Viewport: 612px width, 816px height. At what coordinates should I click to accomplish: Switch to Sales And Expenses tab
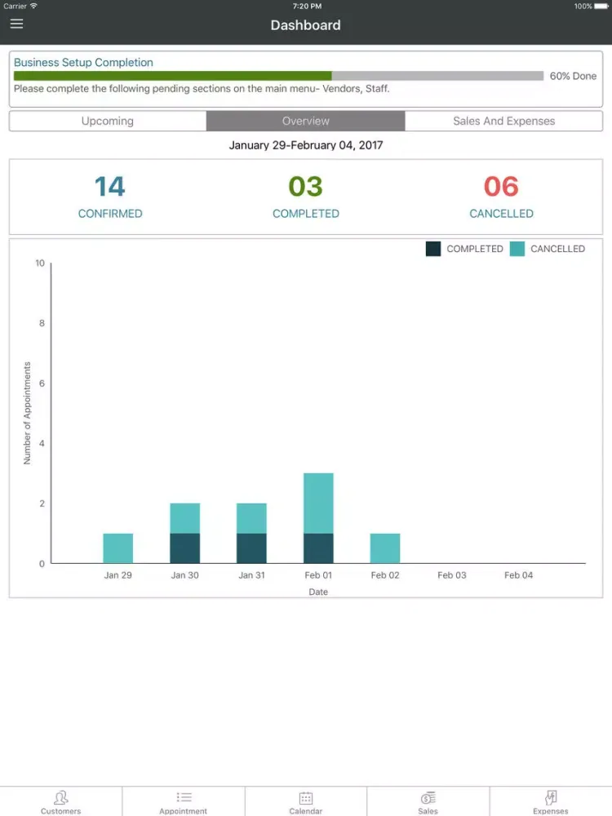pos(503,121)
